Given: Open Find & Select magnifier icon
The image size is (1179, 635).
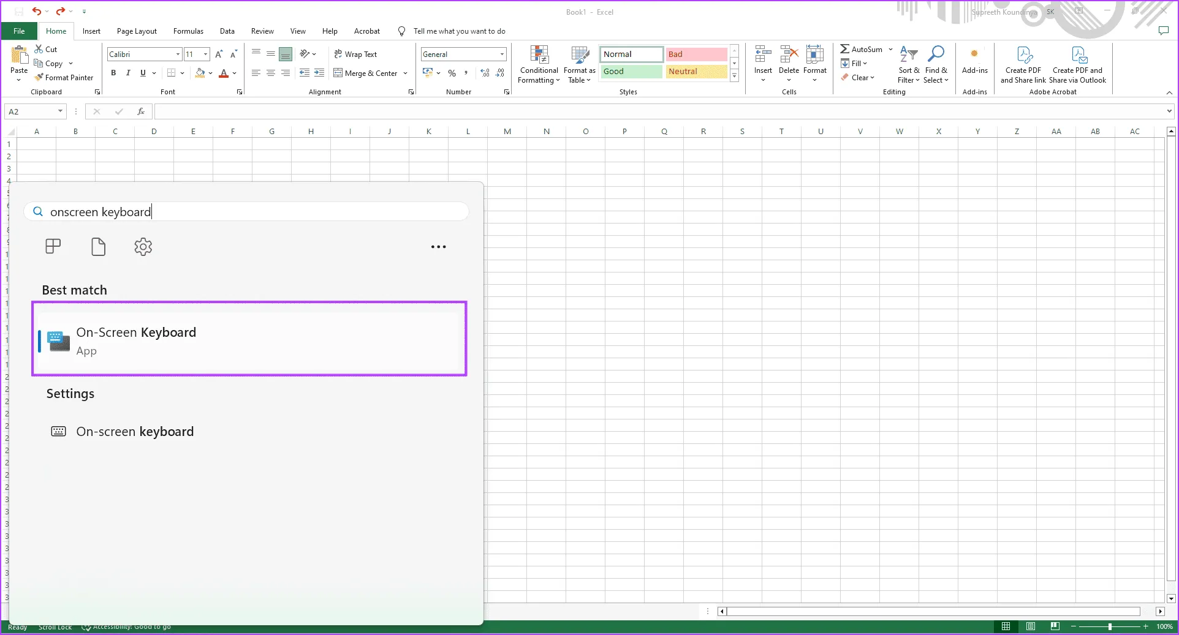Looking at the screenshot, I should click(936, 54).
